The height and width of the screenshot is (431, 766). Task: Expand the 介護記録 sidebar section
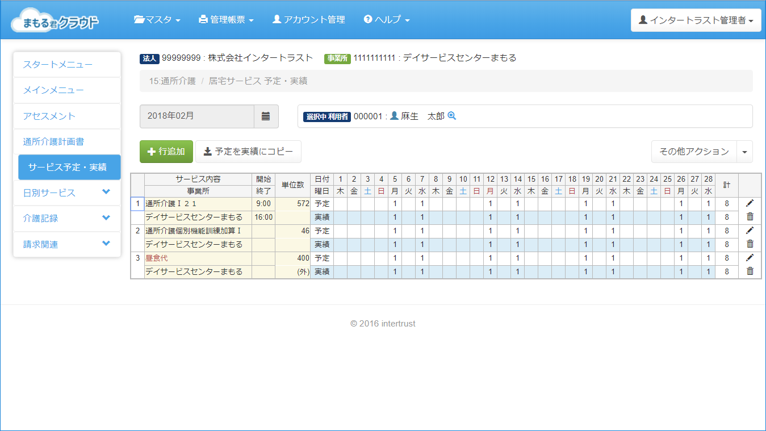(67, 218)
